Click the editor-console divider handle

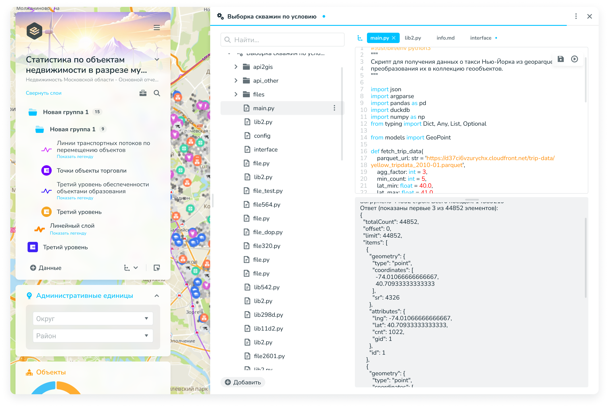tap(472, 199)
